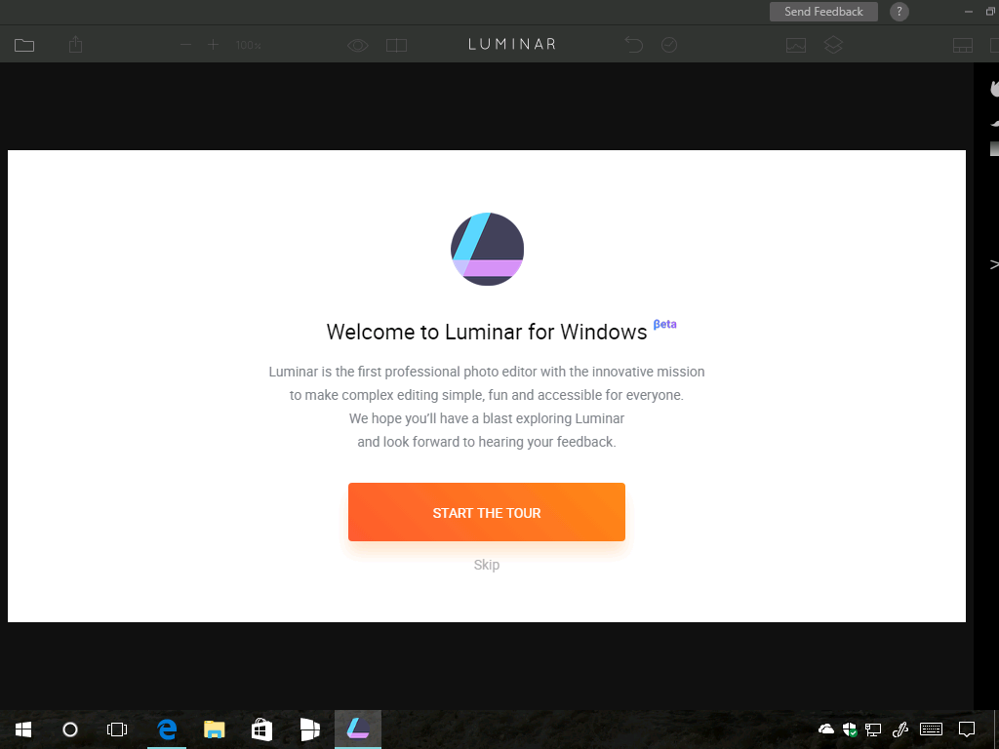This screenshot has height=749, width=999.
Task: Open Cortana search circle in taskbar
Action: tap(70, 729)
